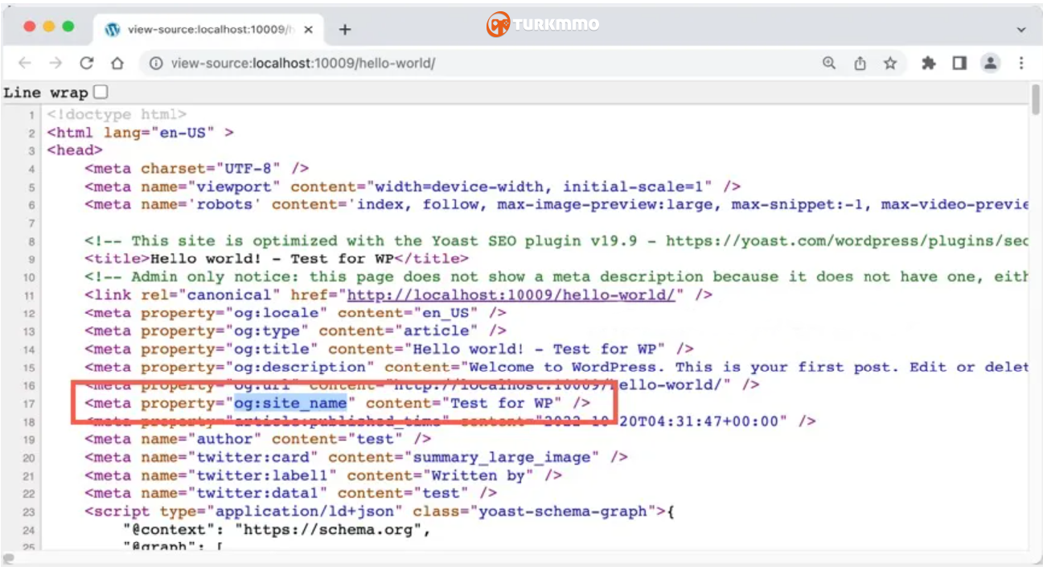Open a new tab with the plus button
Image resolution: width=1043 pixels, height=571 pixels.
pos(345,30)
